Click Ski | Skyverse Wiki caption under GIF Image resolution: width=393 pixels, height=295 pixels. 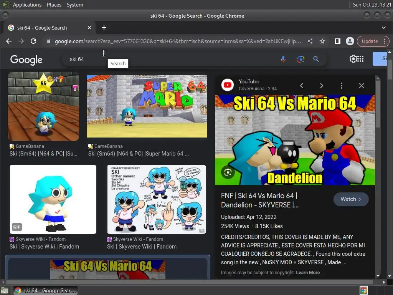(45, 247)
